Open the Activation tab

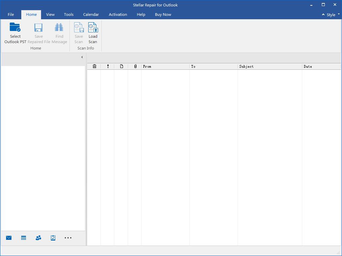(118, 14)
